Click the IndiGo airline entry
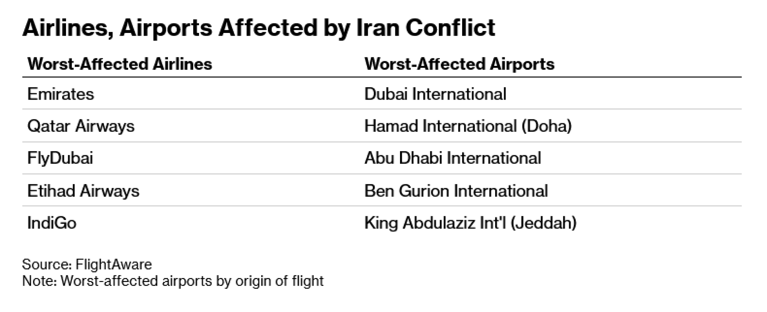The image size is (767, 312). pyautogui.click(x=52, y=223)
